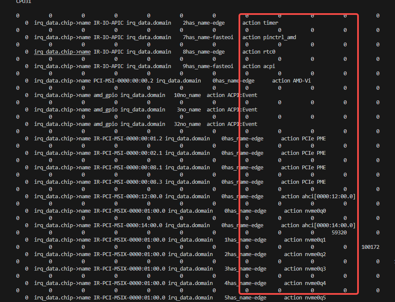The image size is (395, 302).
Task: Click the value 59320 in the counters
Action: pyautogui.click(x=339, y=232)
